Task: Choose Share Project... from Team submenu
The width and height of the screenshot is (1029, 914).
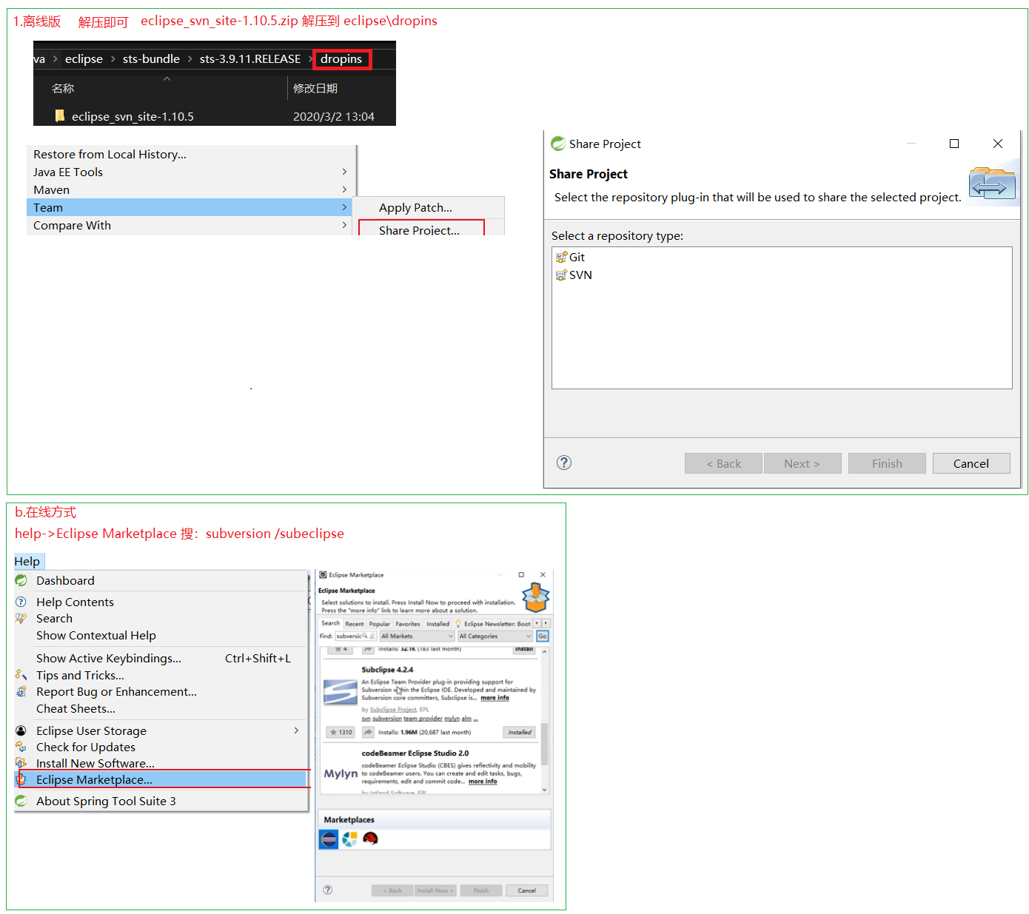Action: [x=419, y=230]
